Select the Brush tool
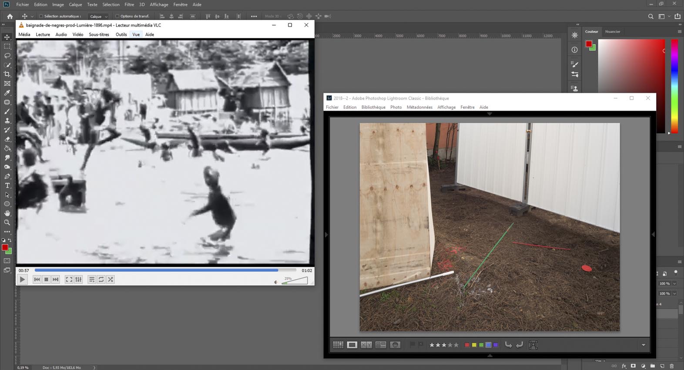The image size is (684, 370). pos(7,111)
